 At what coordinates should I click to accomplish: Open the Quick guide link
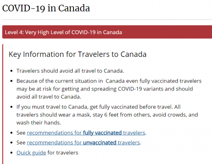(x=31, y=153)
